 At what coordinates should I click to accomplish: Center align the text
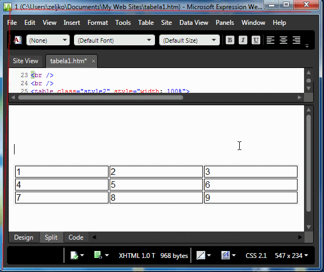283,40
